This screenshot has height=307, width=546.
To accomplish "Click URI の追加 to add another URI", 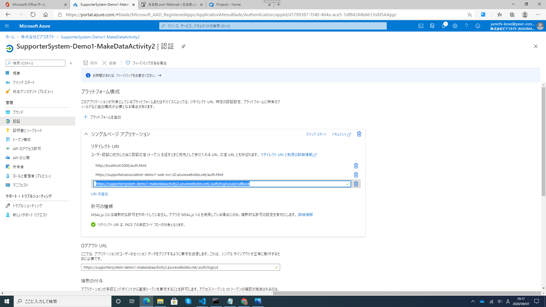I will [99, 194].
